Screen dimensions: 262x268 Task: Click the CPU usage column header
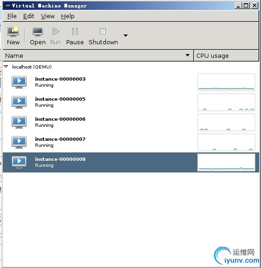[x=226, y=55]
